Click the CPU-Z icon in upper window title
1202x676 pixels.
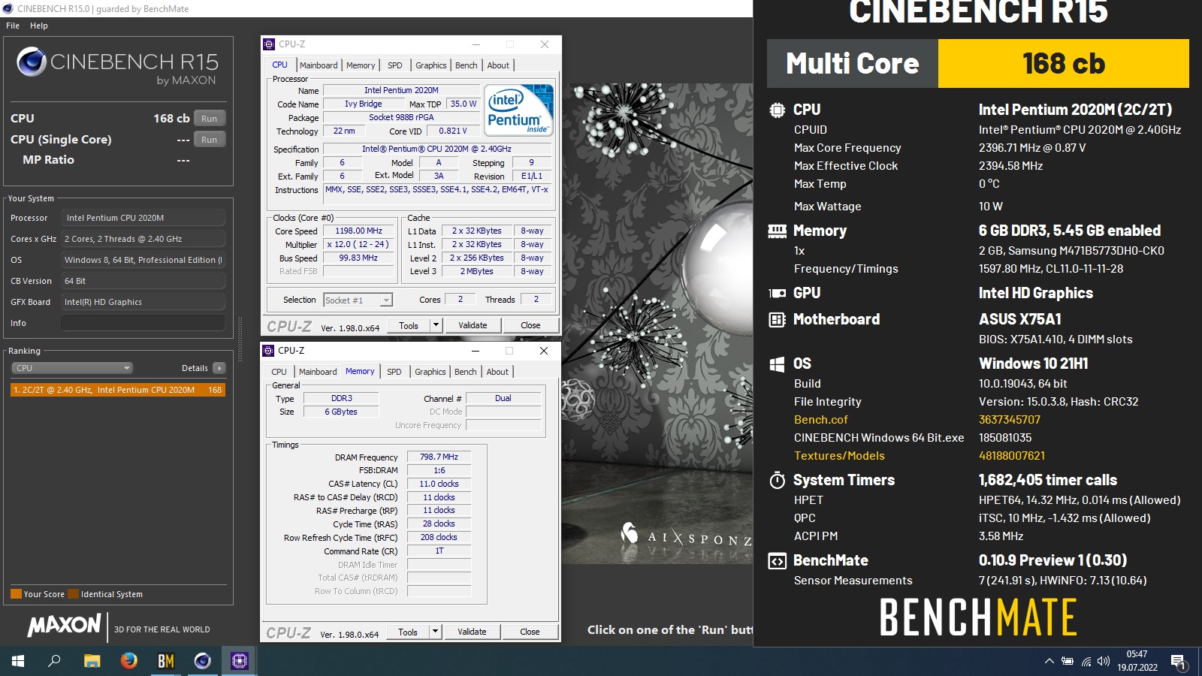tap(269, 44)
